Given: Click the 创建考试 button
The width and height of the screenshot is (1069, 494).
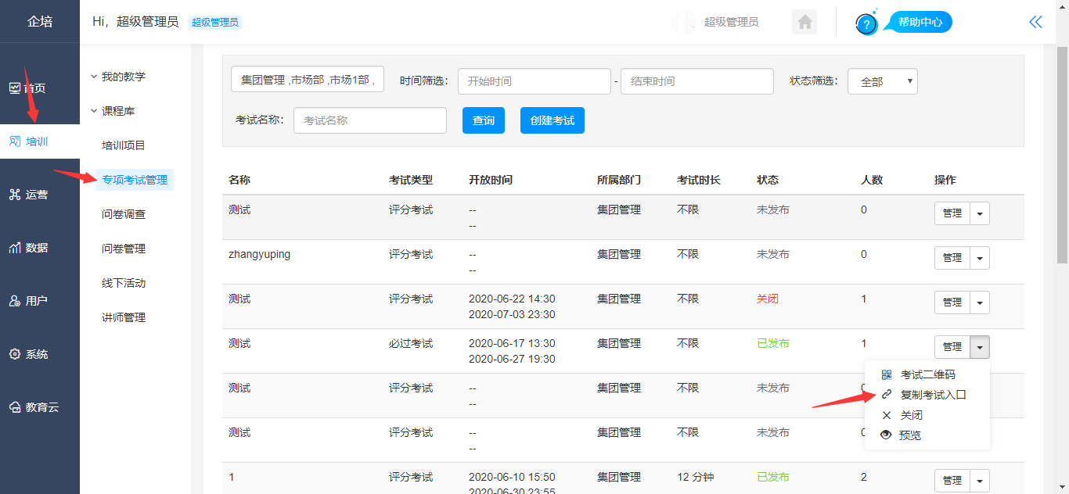Looking at the screenshot, I should click(552, 120).
